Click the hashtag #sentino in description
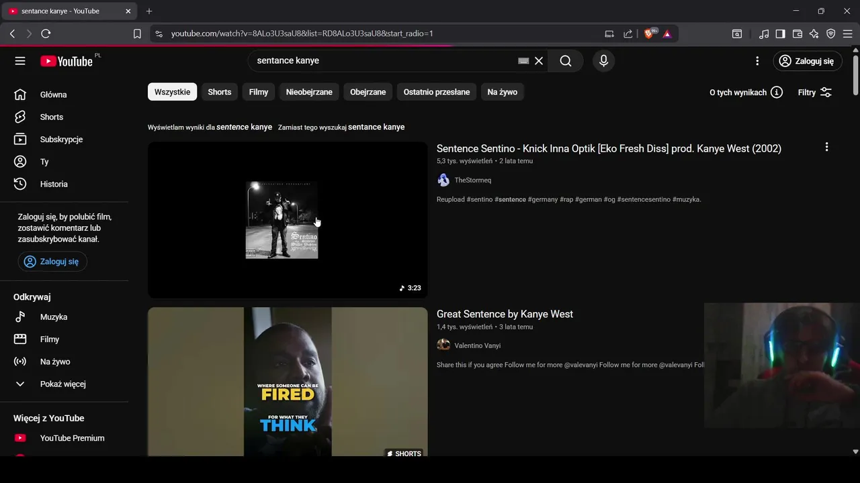Screen dimensions: 860x483 480,199
